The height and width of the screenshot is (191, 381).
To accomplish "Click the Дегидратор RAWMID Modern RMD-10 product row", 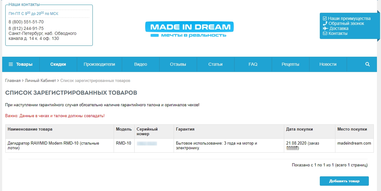I will coord(53,146).
